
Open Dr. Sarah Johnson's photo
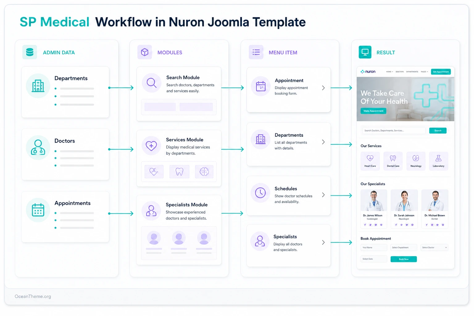pyautogui.click(x=404, y=200)
